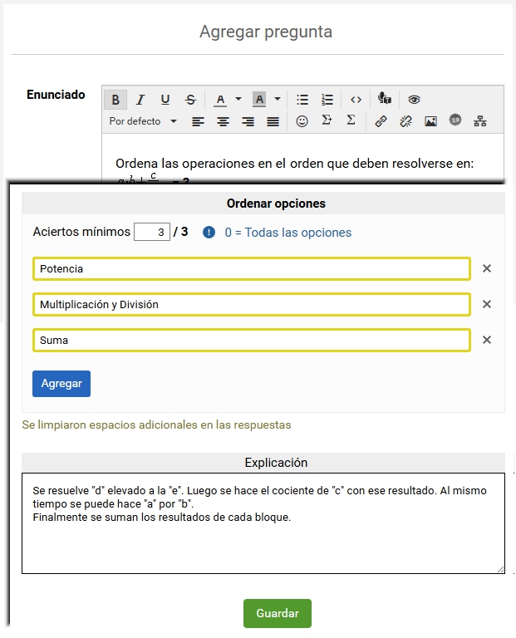
Task: Toggle bold formatting in editor toolbar
Action: (x=115, y=100)
